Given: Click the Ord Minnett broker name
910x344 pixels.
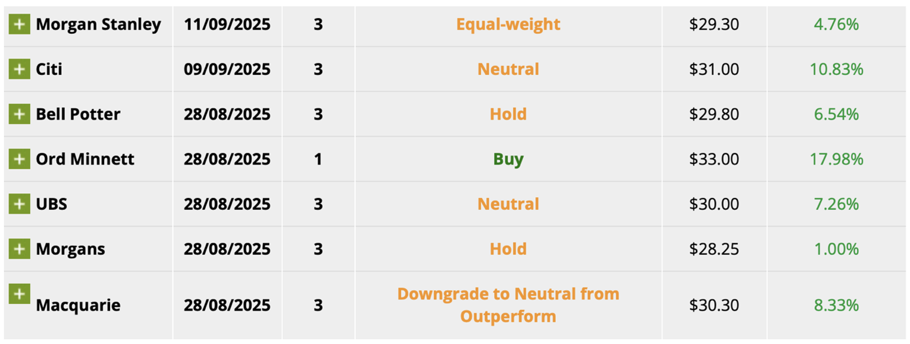Looking at the screenshot, I should (85, 159).
